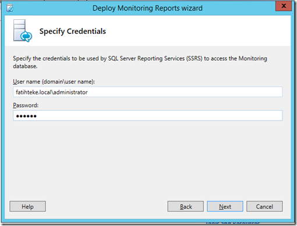Viewport: 297px width, 226px height.
Task: Focus the User name input field
Action: (x=148, y=92)
